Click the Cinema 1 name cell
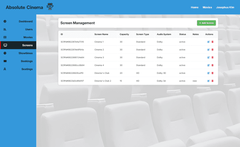 99,42
